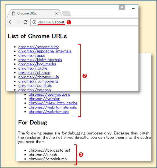The width and height of the screenshot is (157, 168).
Task: Click the page icon on Chrome URLs tab
Action: 13,13
